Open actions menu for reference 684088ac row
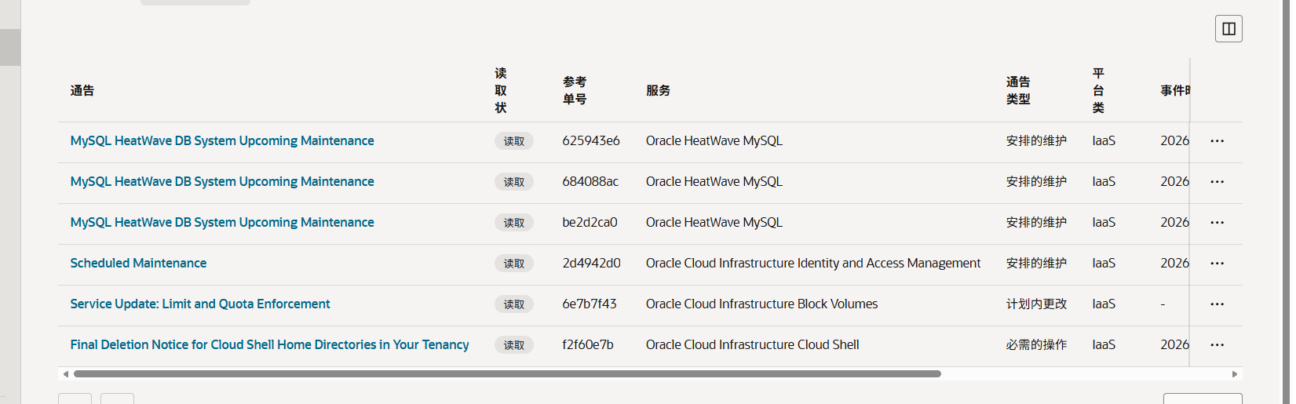Screen dimensions: 1296x404 point(1217,182)
